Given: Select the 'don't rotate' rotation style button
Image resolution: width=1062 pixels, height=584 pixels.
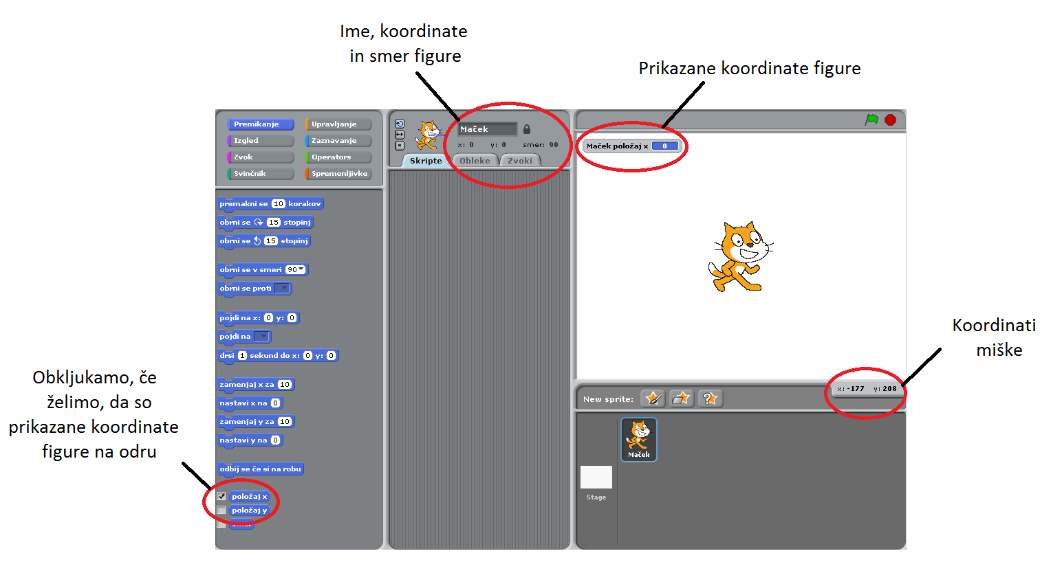Looking at the screenshot, I should [400, 145].
